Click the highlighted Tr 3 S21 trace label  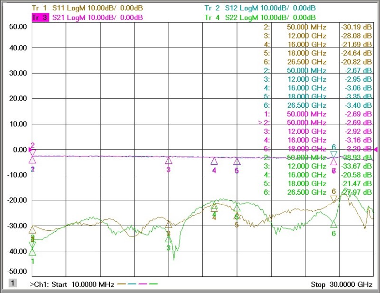[x=87, y=18]
